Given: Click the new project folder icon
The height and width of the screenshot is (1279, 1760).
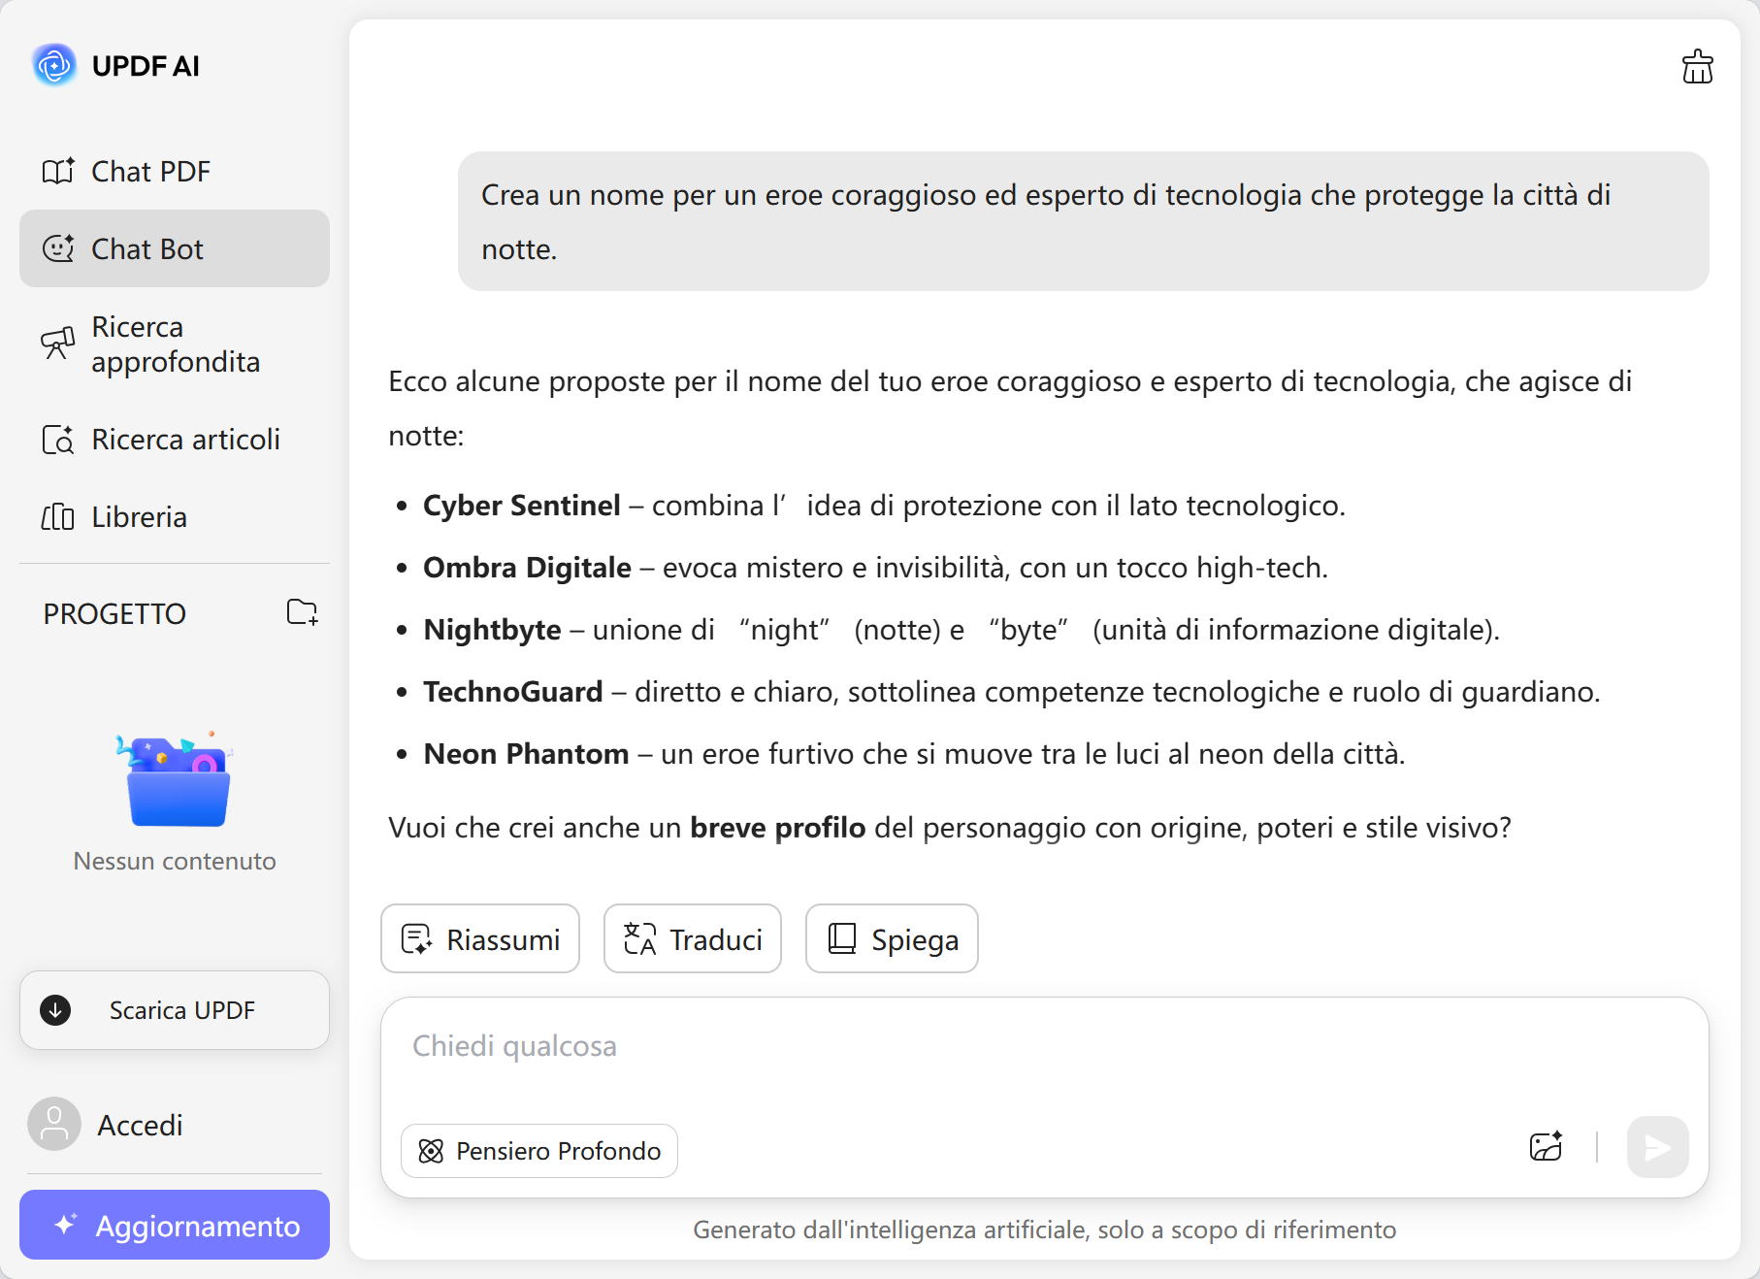Looking at the screenshot, I should click(302, 612).
